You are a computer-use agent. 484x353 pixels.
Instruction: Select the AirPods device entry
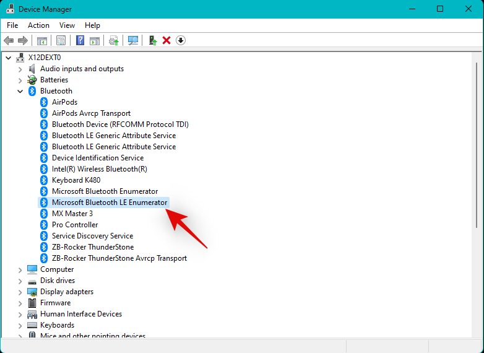(x=64, y=102)
